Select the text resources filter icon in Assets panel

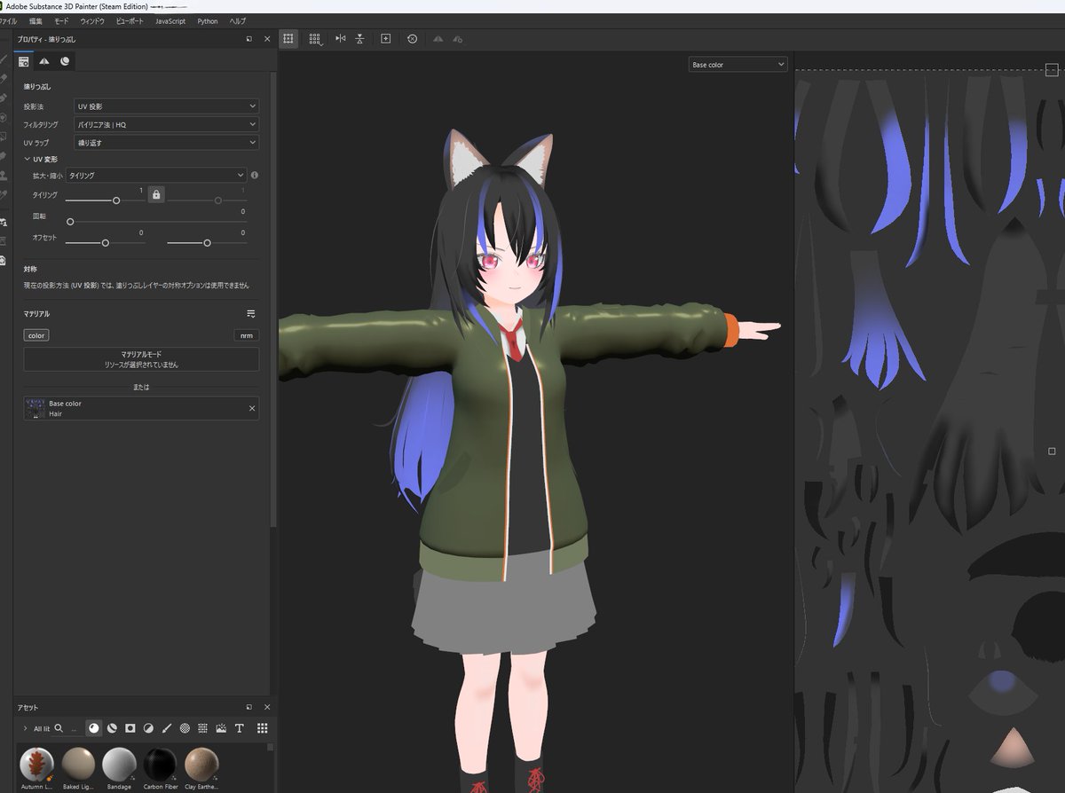pos(240,728)
